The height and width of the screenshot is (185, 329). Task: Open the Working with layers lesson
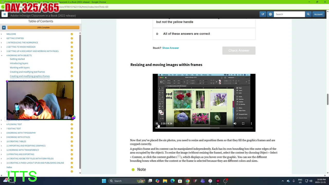[20, 68]
